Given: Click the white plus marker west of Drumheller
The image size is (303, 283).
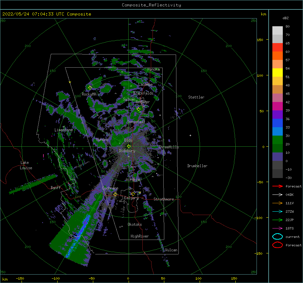Looking at the screenshot, I should coord(190,135).
